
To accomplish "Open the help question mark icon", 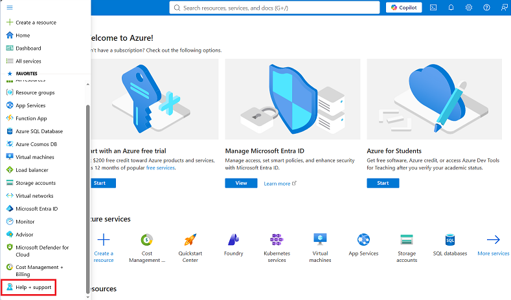I will coord(486,8).
